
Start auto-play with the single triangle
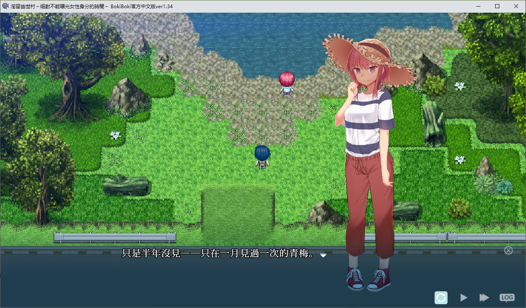click(464, 297)
